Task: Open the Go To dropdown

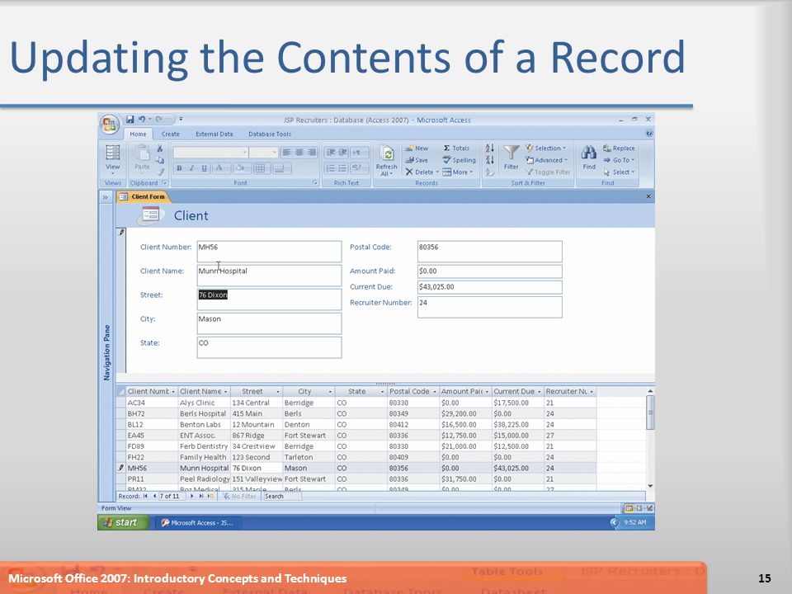Action: pos(619,160)
